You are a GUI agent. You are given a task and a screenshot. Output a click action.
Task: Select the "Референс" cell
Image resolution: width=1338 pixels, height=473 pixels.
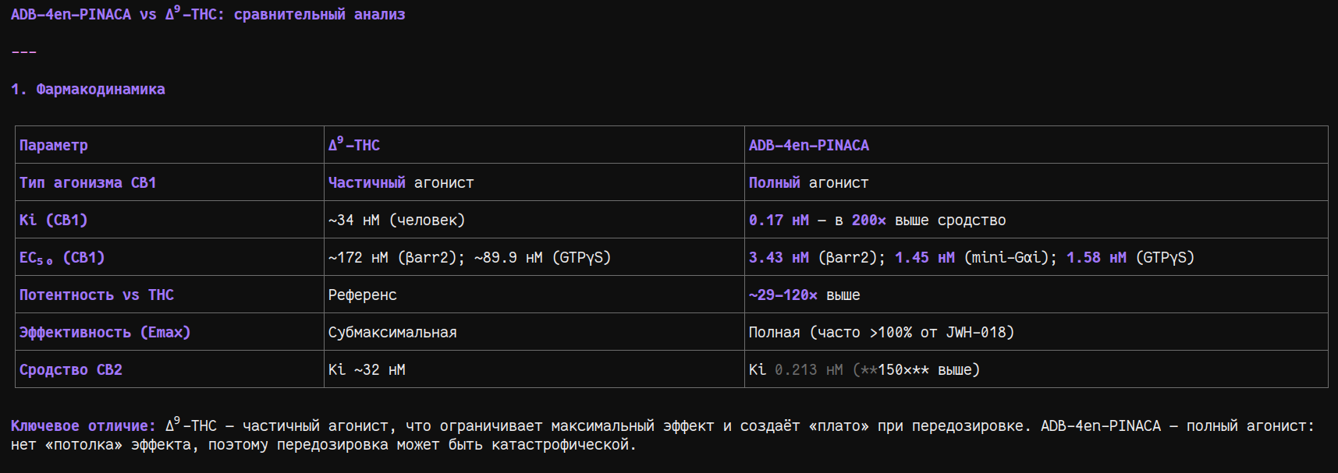point(362,295)
